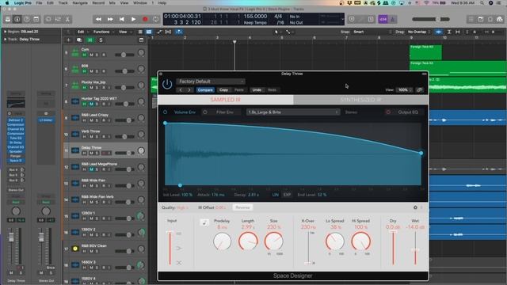
Task: Click the Rewind transport button
Action: pos(98,19)
